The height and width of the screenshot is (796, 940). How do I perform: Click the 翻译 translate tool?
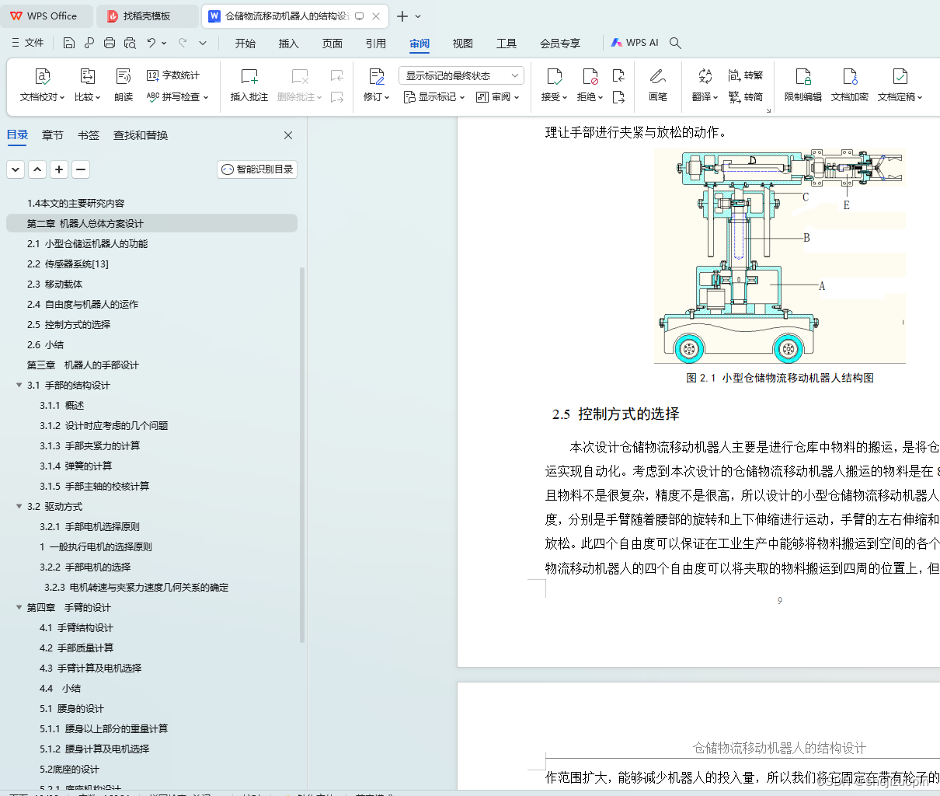(x=705, y=86)
